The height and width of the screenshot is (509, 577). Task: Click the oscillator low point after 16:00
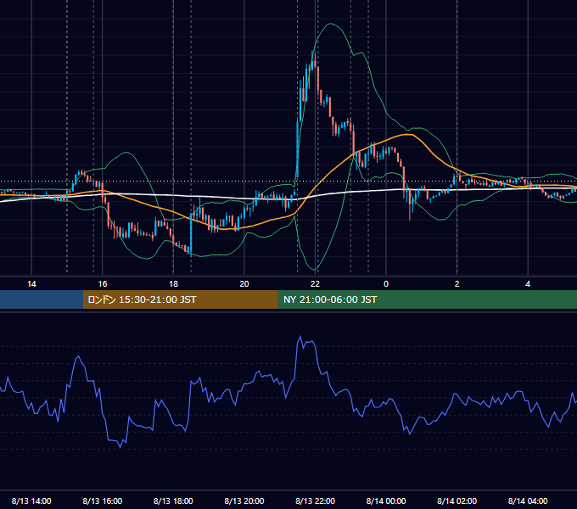[120, 447]
